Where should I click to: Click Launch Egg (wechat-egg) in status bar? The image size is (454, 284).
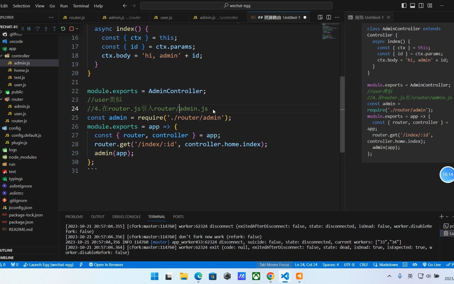coord(48,265)
